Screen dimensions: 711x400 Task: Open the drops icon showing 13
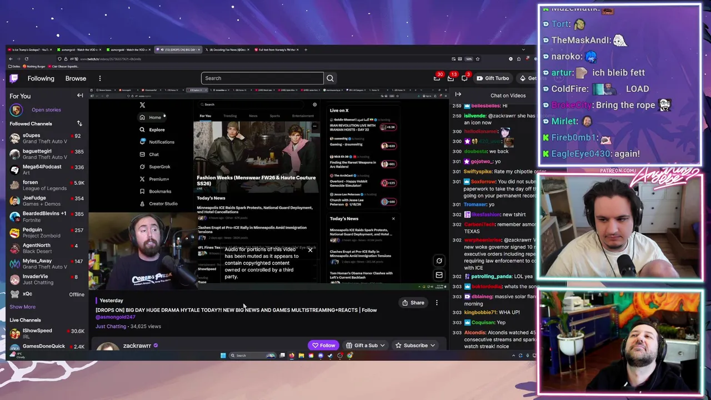pyautogui.click(x=450, y=78)
